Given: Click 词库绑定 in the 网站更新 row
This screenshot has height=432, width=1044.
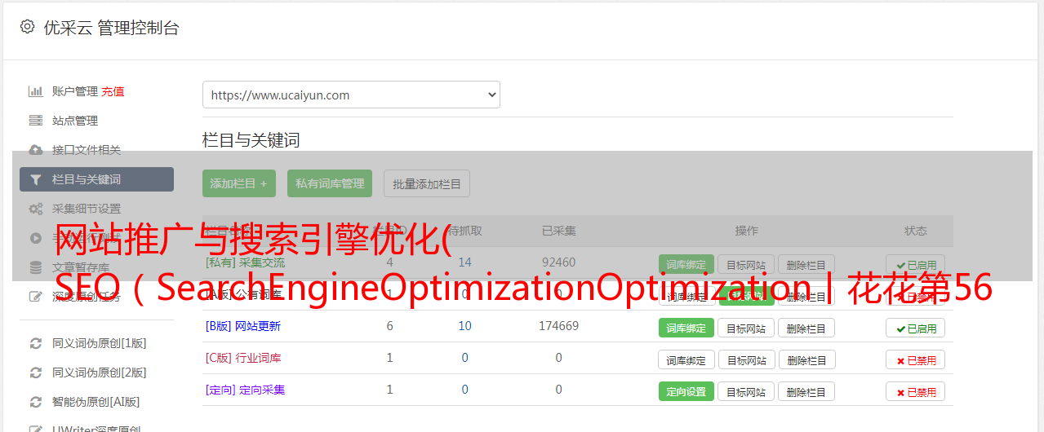Looking at the screenshot, I should (686, 328).
